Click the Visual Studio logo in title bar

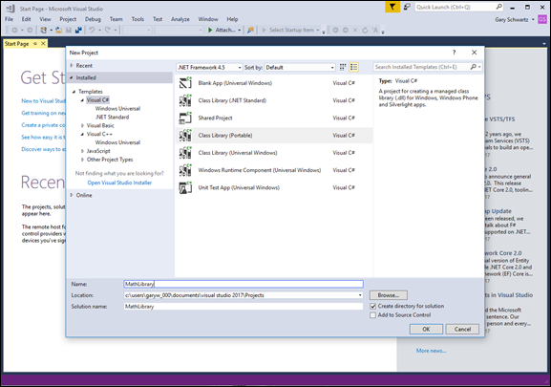tap(11, 8)
